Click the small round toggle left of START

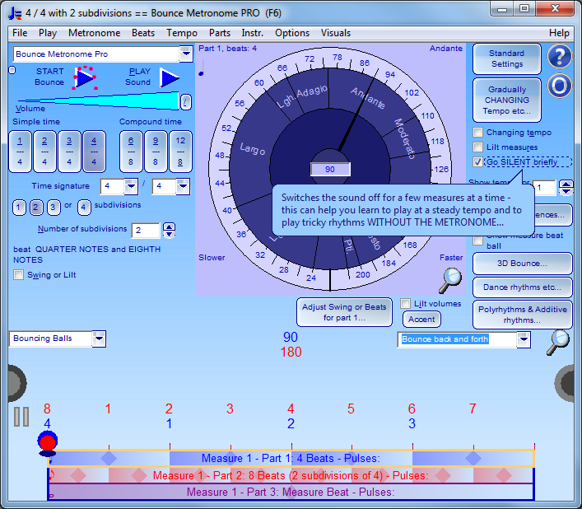tap(12, 70)
